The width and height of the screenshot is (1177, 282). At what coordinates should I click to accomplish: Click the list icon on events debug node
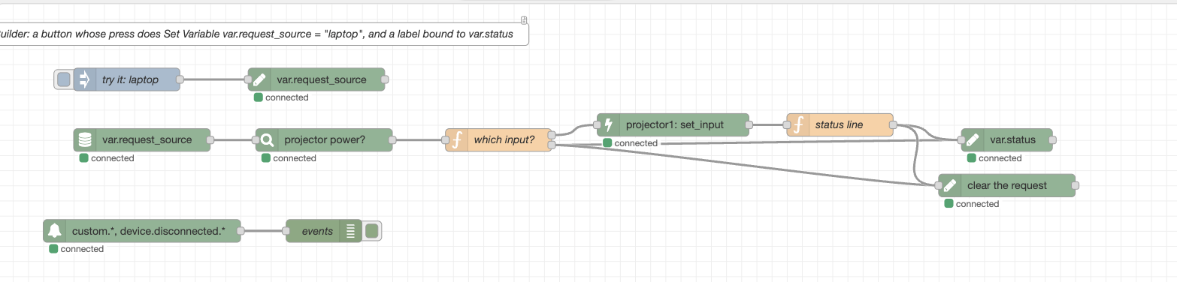pos(350,231)
